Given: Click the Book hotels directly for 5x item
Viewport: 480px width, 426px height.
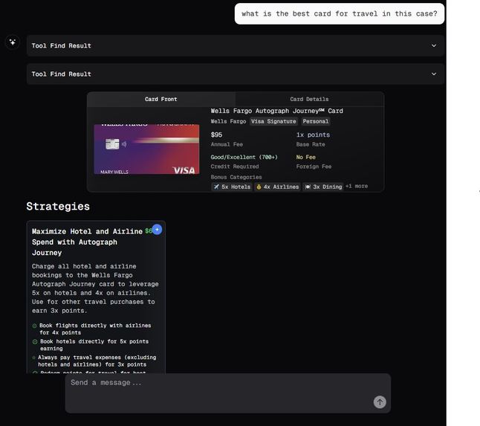Looking at the screenshot, I should 94,345.
